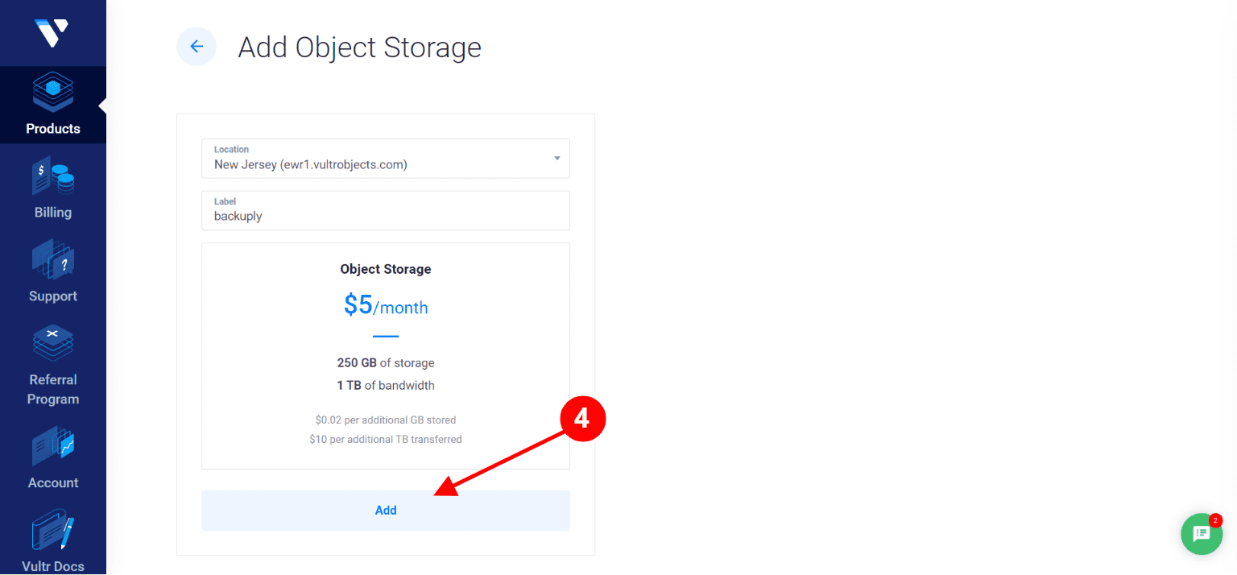Click the Support text label in sidebar
1237x575 pixels.
(x=53, y=296)
